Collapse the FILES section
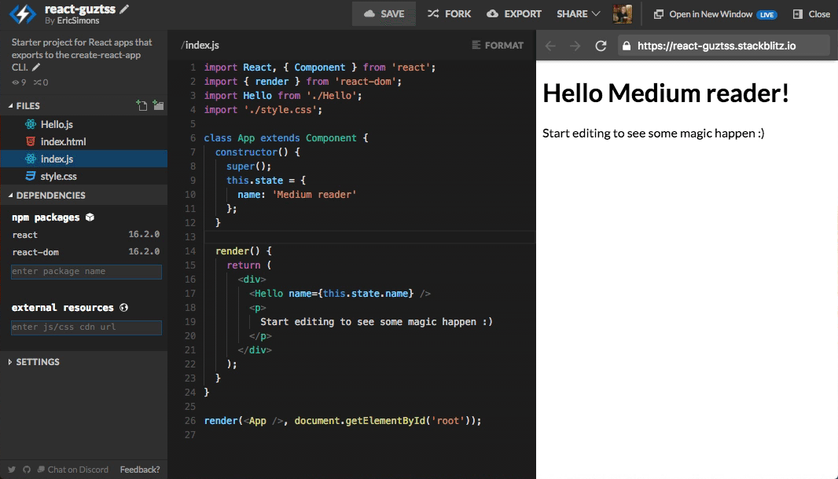Image resolution: width=838 pixels, height=479 pixels. [x=24, y=106]
